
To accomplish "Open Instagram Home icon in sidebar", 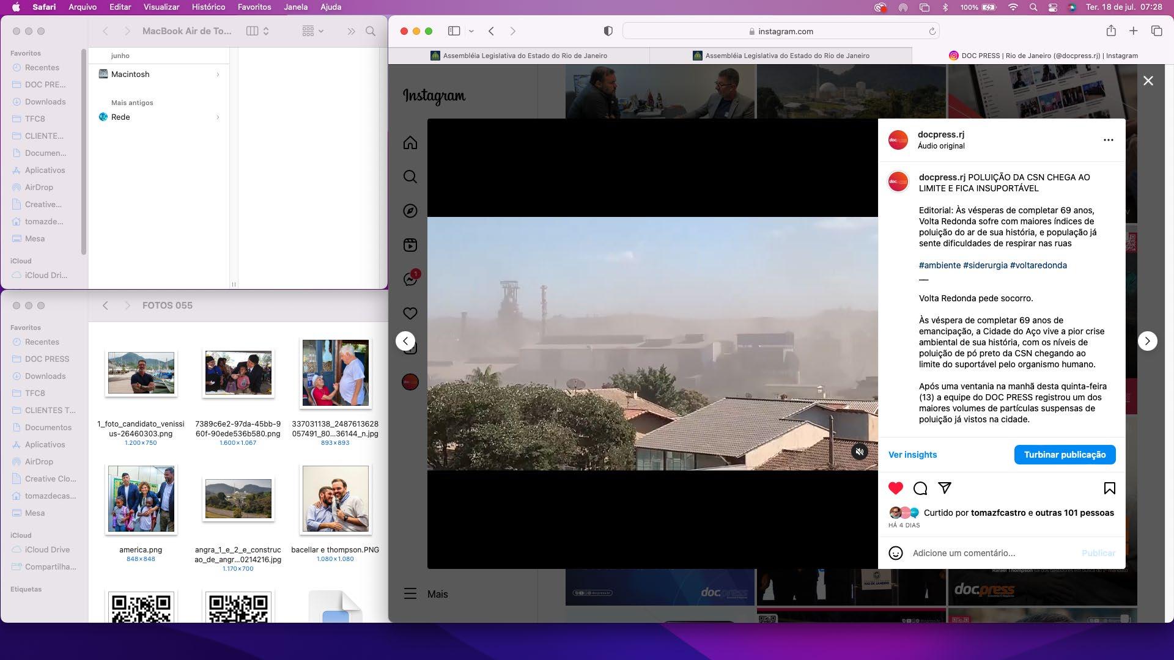I will [x=410, y=142].
